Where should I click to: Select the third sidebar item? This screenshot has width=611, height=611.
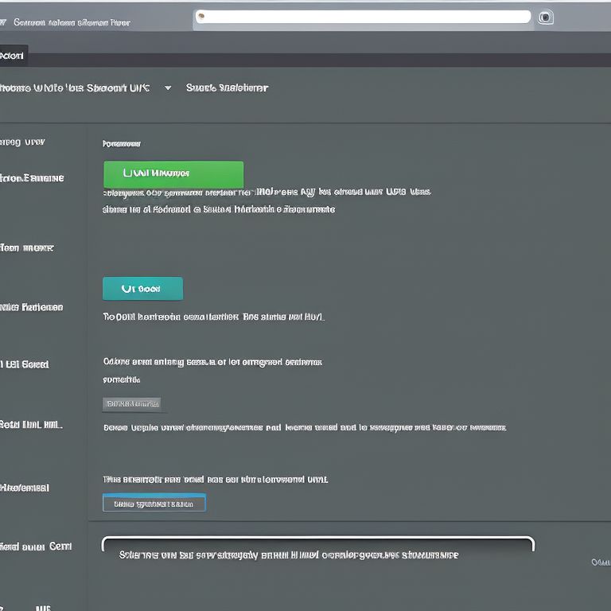pyautogui.click(x=26, y=248)
